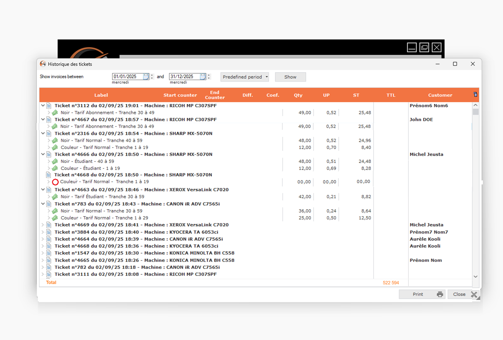Open the start date calendar picker icon
The width and height of the screenshot is (503, 340).
146,77
